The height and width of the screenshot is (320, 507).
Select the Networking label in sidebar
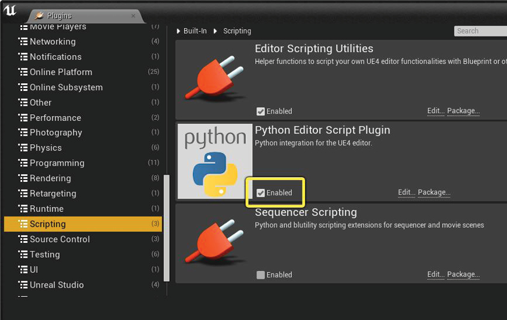pyautogui.click(x=53, y=41)
